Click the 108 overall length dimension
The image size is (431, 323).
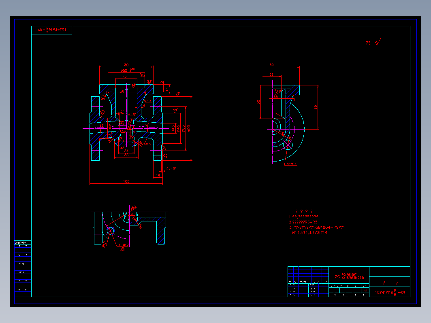click(x=126, y=181)
